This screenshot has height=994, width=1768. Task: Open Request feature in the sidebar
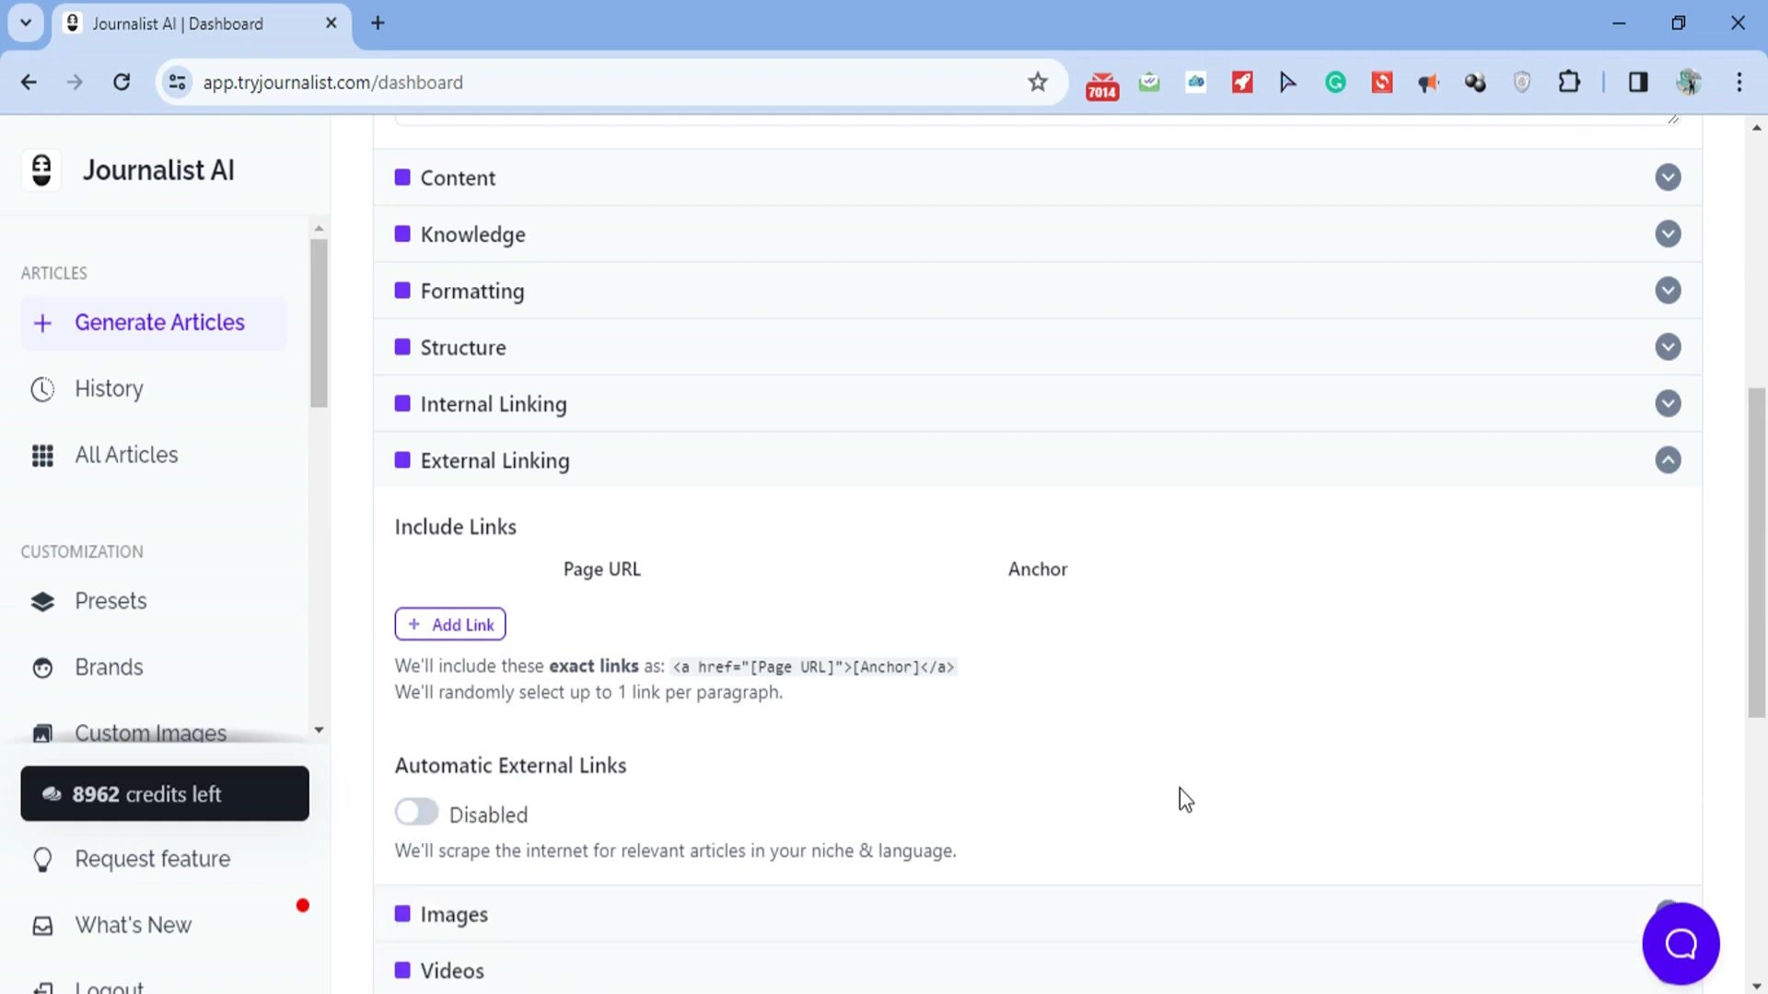tap(152, 860)
